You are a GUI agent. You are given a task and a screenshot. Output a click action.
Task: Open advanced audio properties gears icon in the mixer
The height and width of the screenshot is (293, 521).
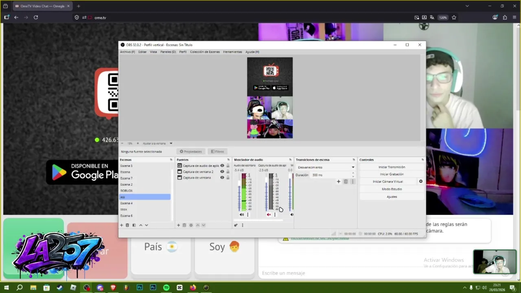[236, 225]
